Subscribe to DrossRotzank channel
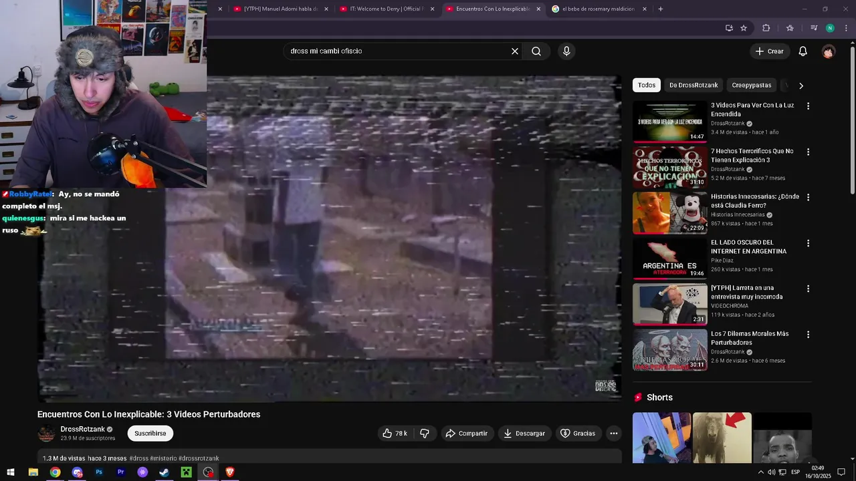The image size is (856, 481). tap(150, 434)
